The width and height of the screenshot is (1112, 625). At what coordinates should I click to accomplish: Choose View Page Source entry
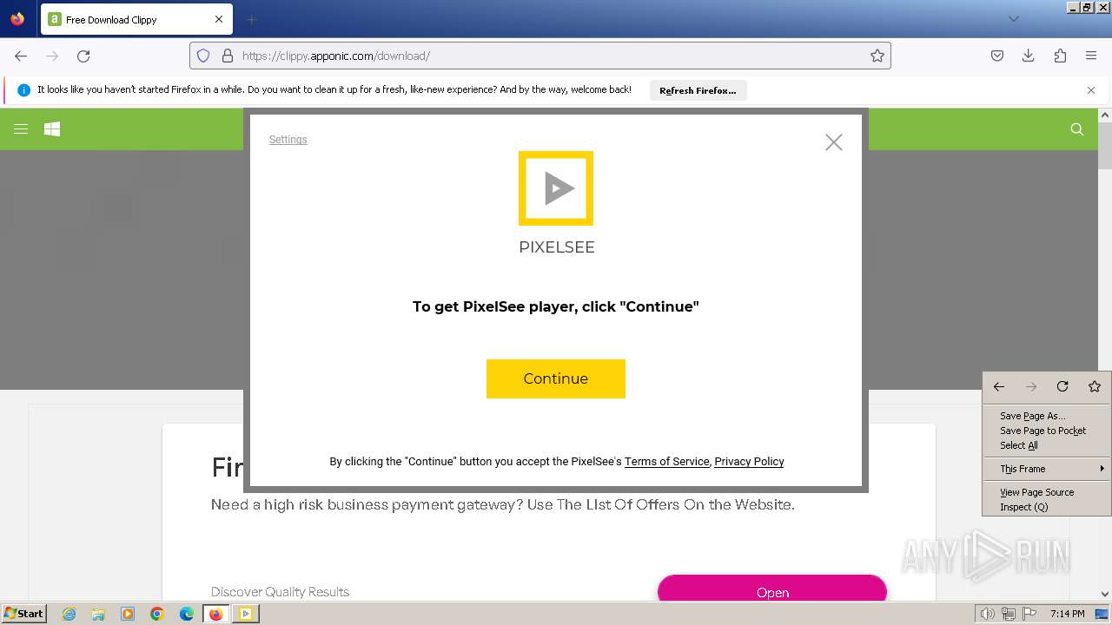[x=1047, y=492]
